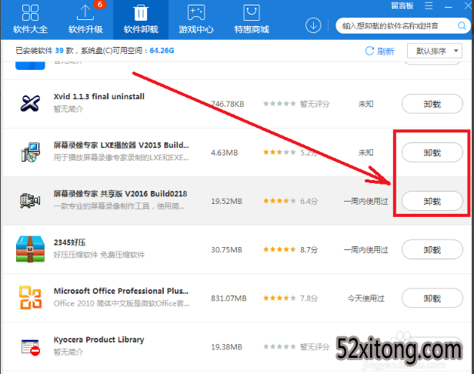Viewport: 474px width, 374px height.
Task: Click the LXE播放器 installer icon
Action: (x=30, y=152)
